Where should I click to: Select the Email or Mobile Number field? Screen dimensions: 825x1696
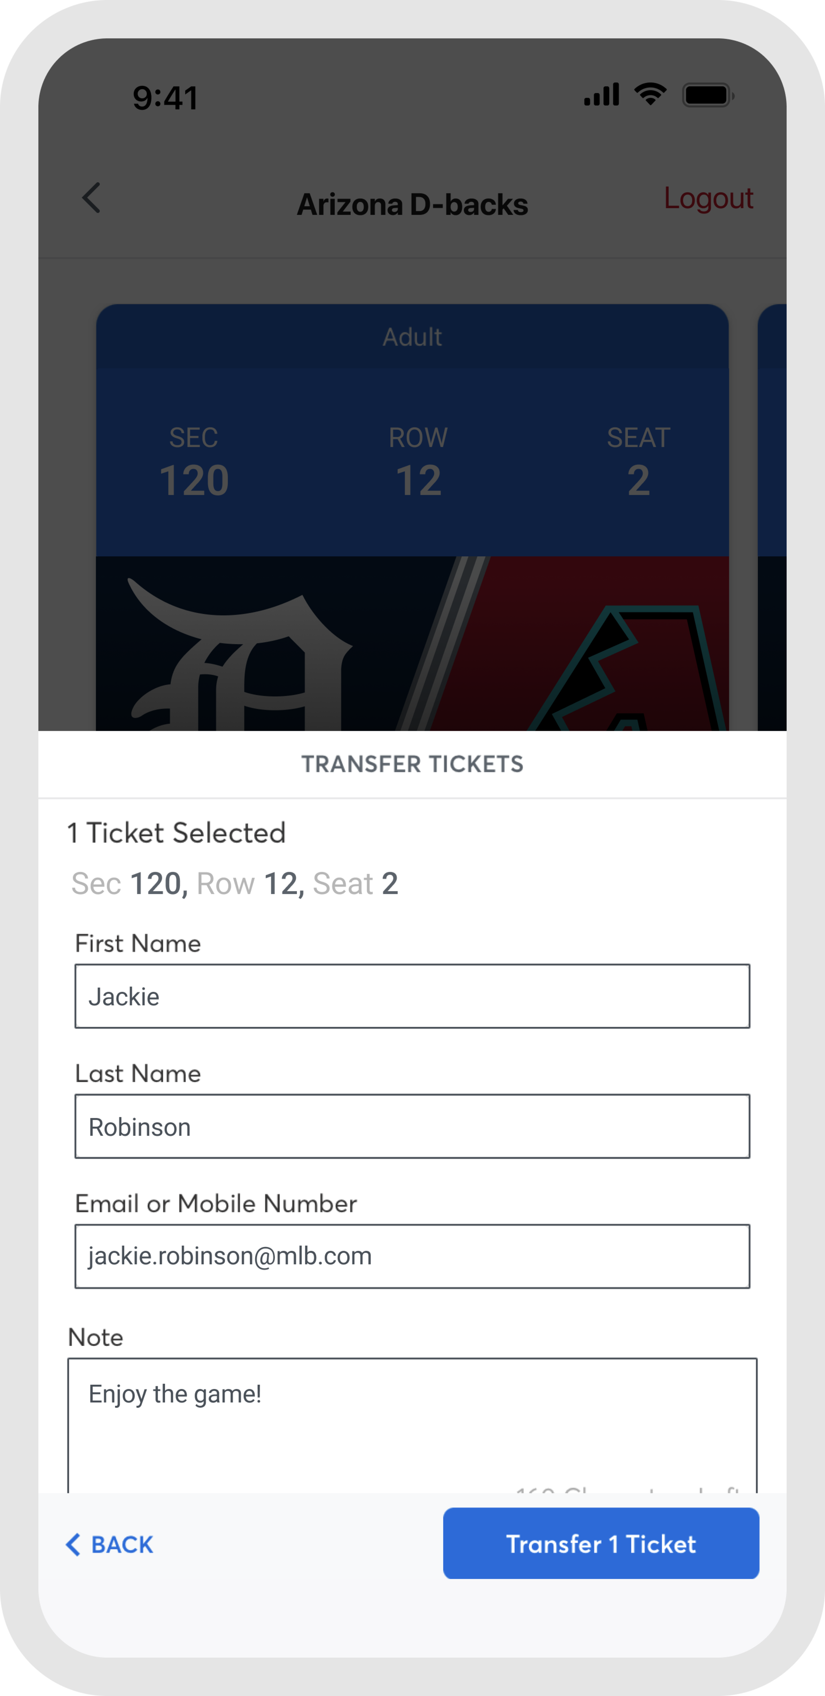(x=412, y=1256)
